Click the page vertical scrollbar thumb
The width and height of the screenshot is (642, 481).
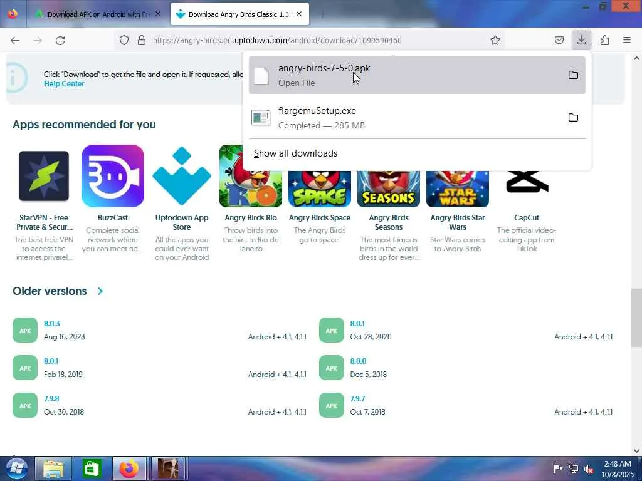(636, 318)
